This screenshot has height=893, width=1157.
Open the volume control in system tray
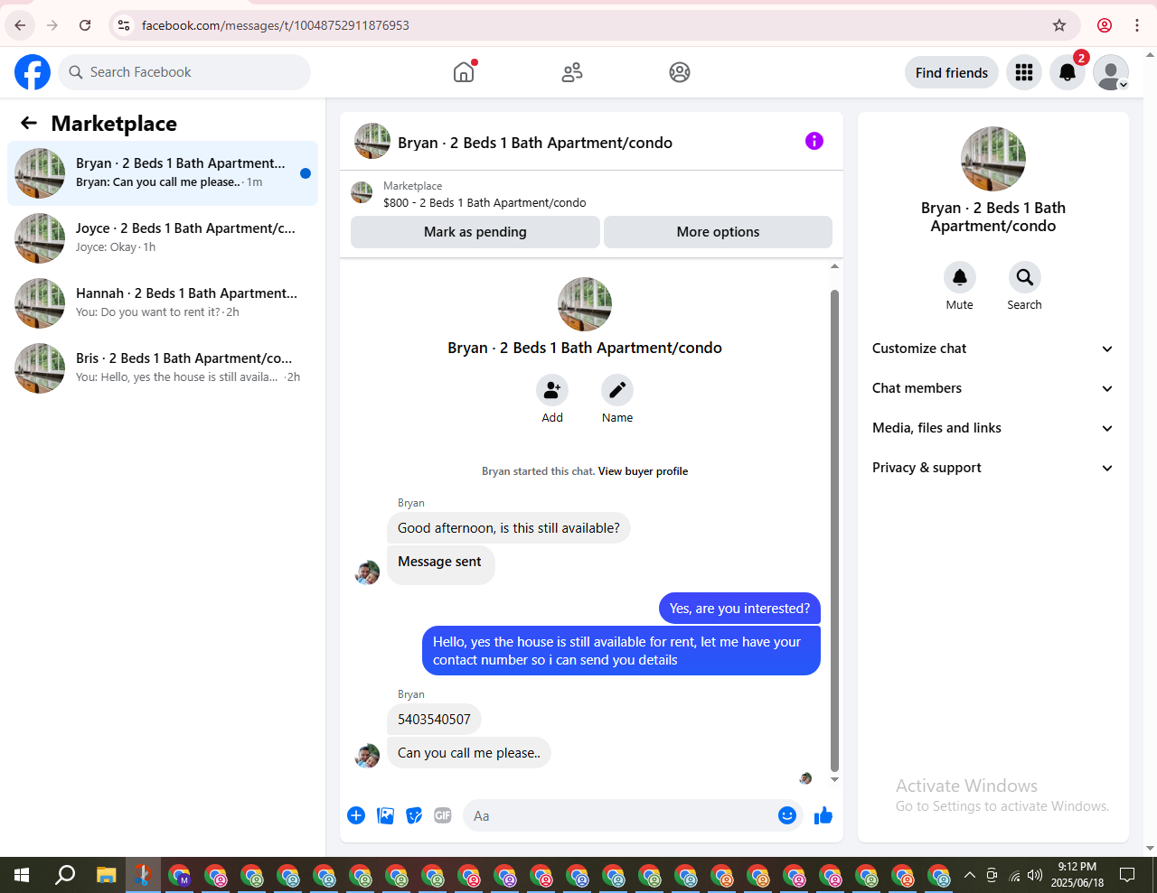[1036, 875]
